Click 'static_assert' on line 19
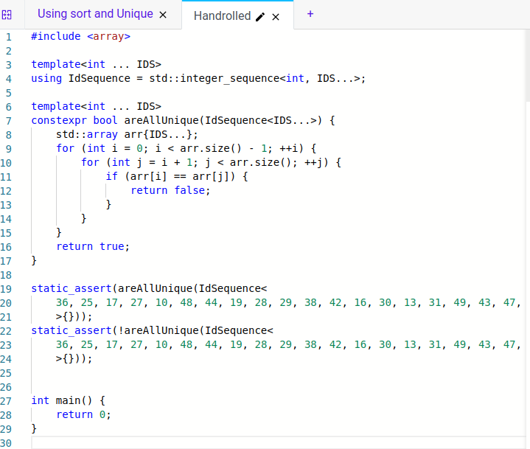This screenshot has width=530, height=449. tap(72, 288)
